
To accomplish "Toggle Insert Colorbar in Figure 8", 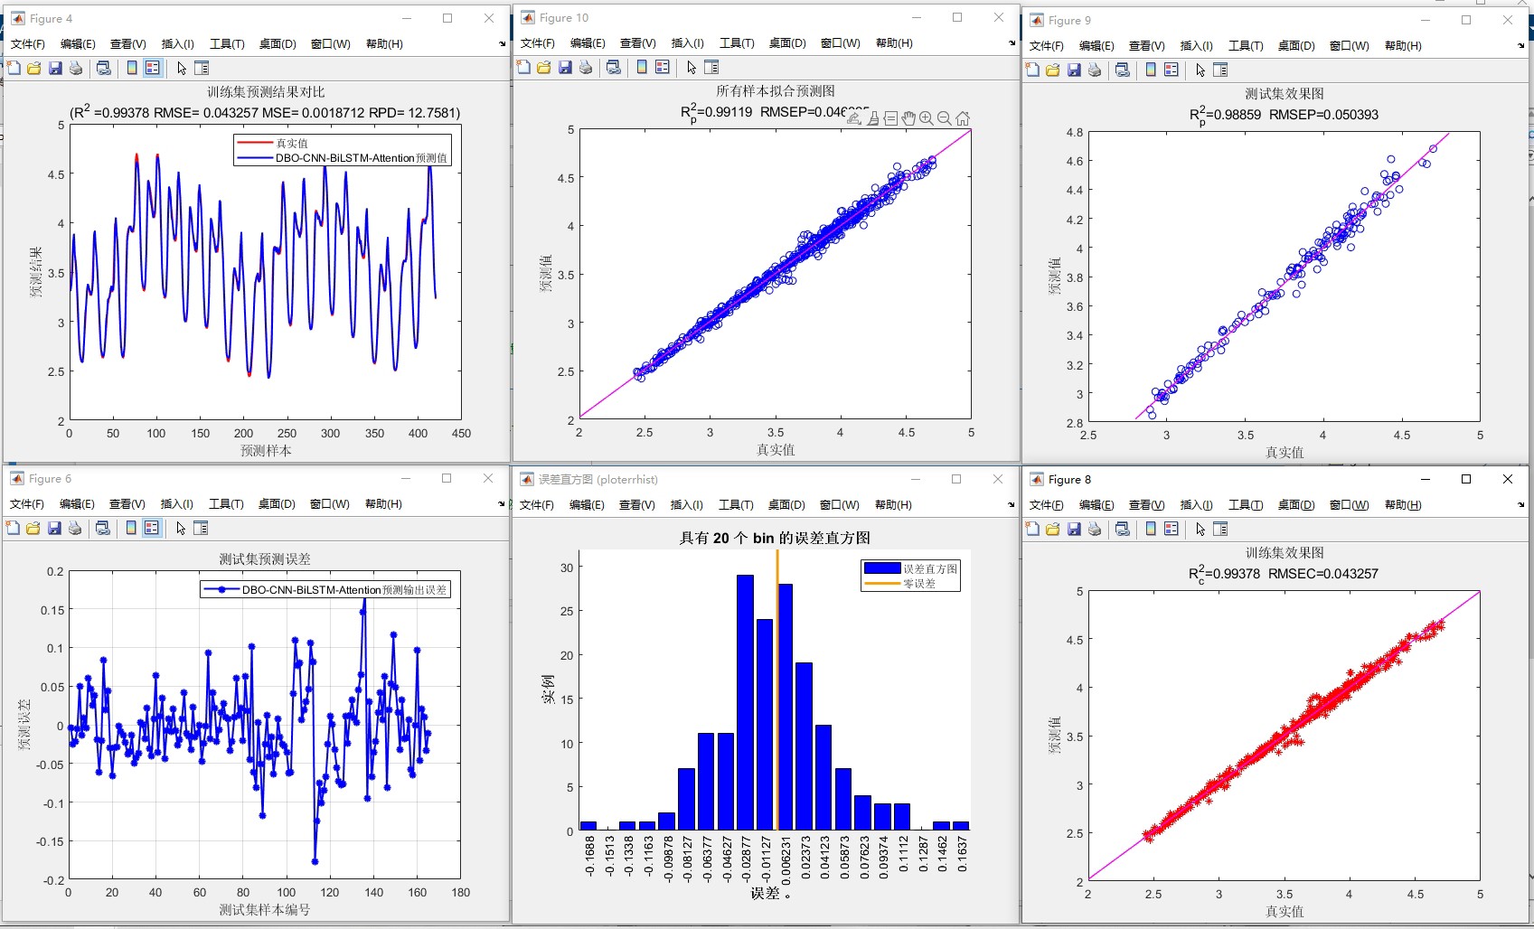I will (x=1151, y=529).
